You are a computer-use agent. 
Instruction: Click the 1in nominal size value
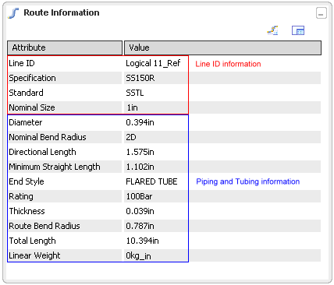[x=132, y=107]
